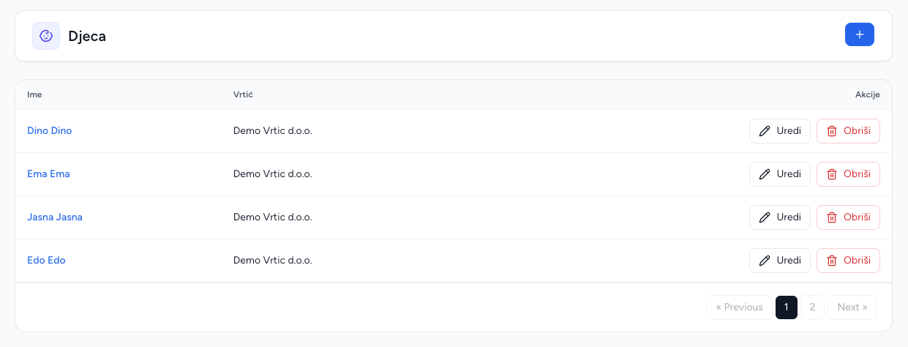Follow the Jasna Jasna name link
This screenshot has width=908, height=347.
click(x=55, y=217)
